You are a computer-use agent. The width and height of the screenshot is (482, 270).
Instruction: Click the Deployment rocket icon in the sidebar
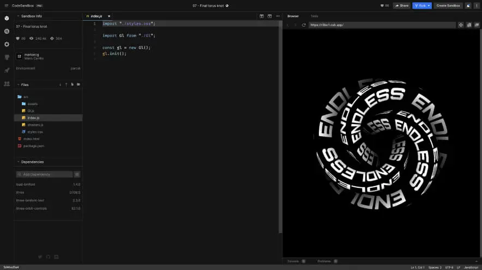click(x=7, y=70)
